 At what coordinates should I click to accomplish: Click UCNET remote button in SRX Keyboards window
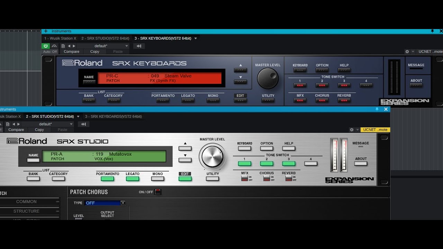(431, 52)
